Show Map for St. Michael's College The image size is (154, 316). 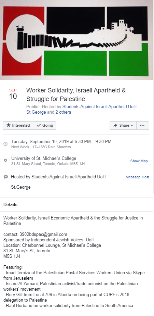click(x=139, y=161)
